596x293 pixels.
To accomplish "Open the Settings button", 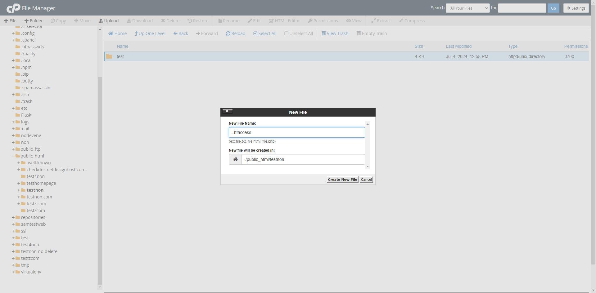I will [x=576, y=8].
